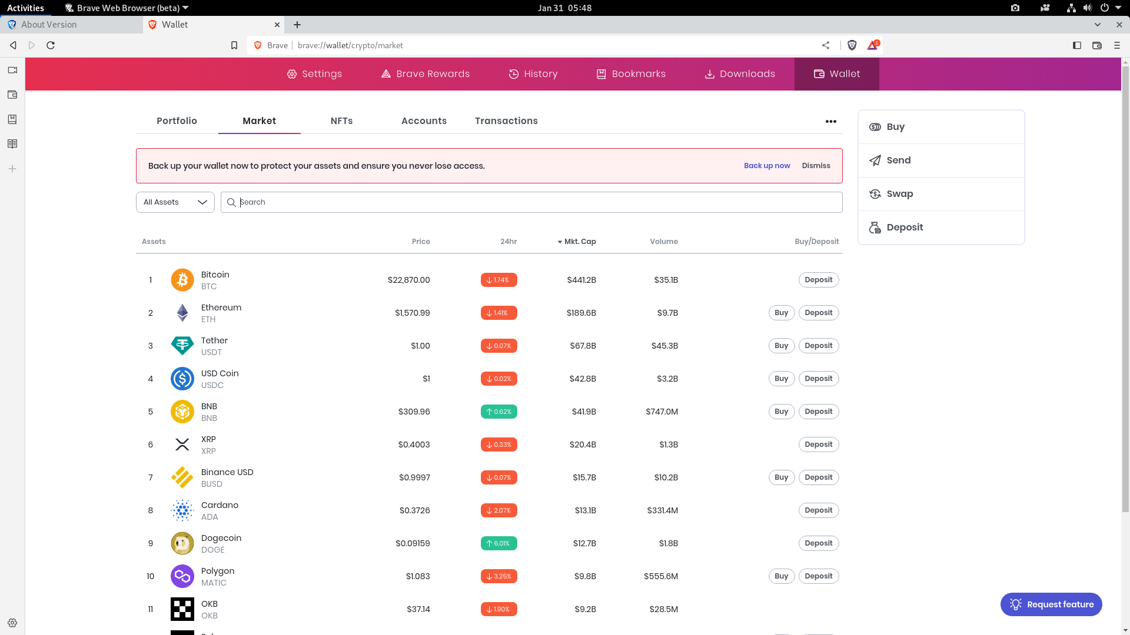
Task: Open Brave Rewards triangle icon with notification badge
Action: [x=872, y=45]
